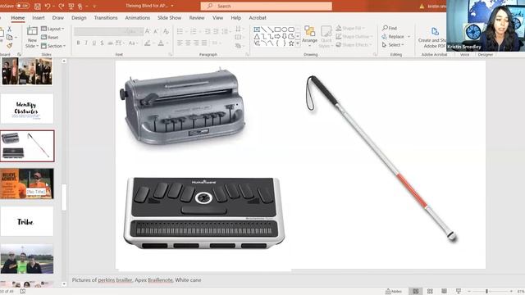
Task: Apply bullet list
Action: tap(180, 31)
